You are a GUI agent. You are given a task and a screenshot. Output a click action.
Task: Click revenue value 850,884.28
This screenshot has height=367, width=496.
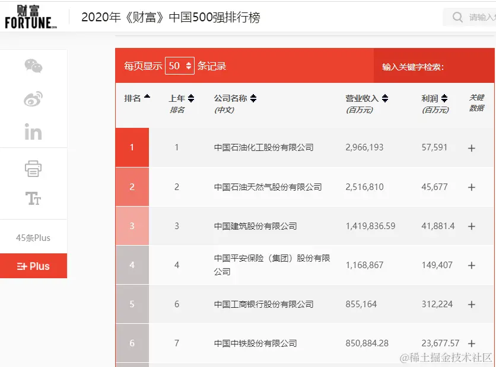(x=367, y=343)
